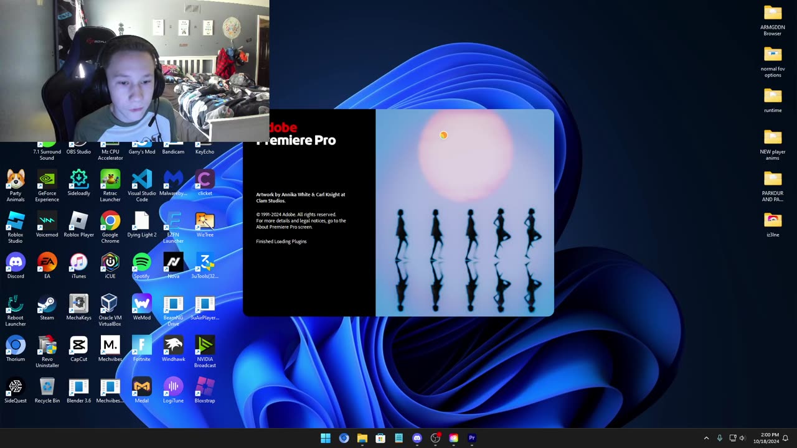Select the iz3lne folder icon
The width and height of the screenshot is (797, 448).
(x=773, y=225)
